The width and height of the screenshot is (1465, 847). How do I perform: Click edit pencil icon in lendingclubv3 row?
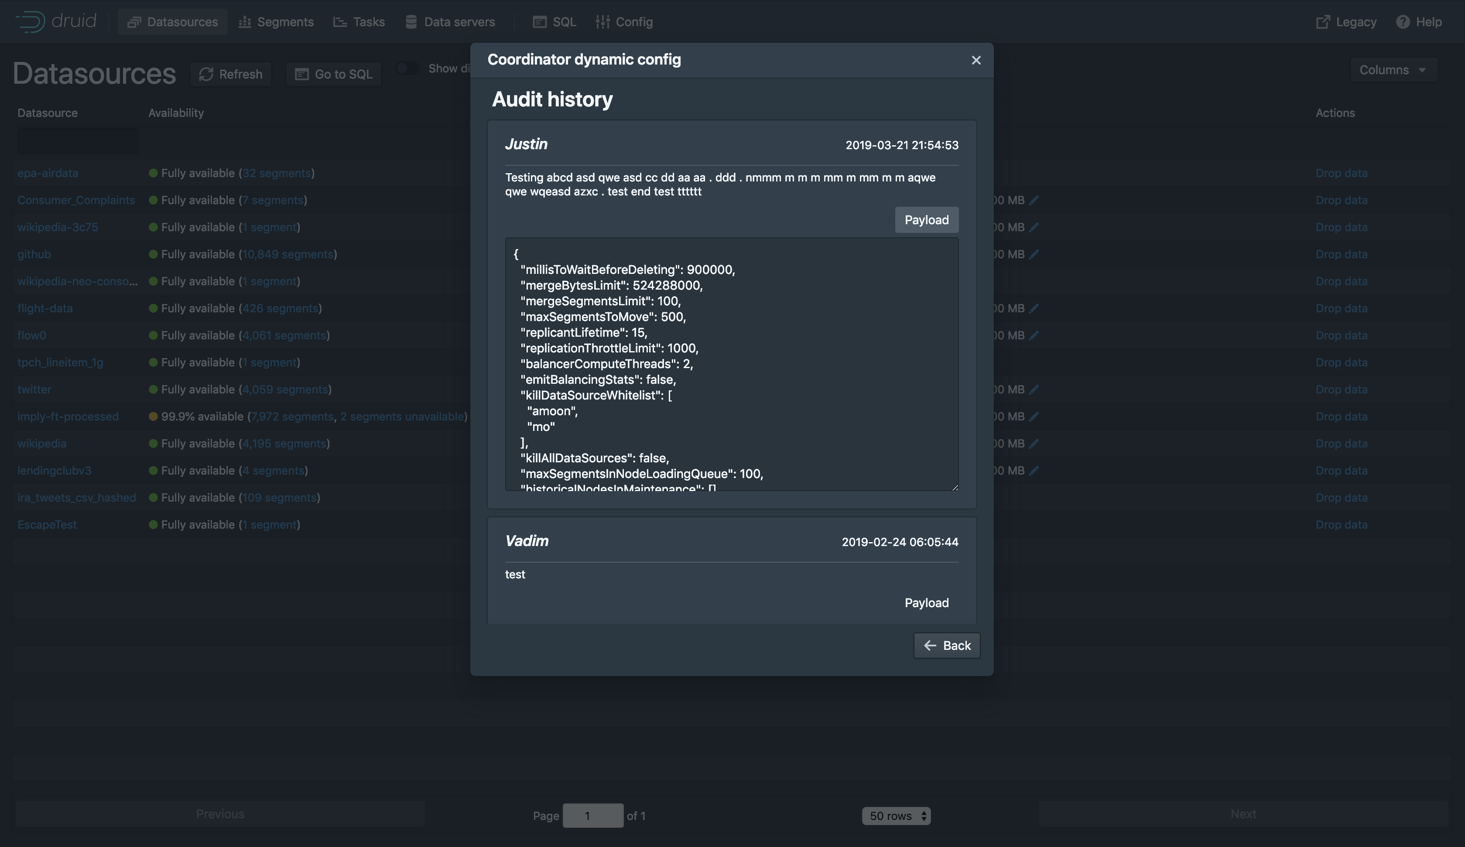(x=1034, y=471)
